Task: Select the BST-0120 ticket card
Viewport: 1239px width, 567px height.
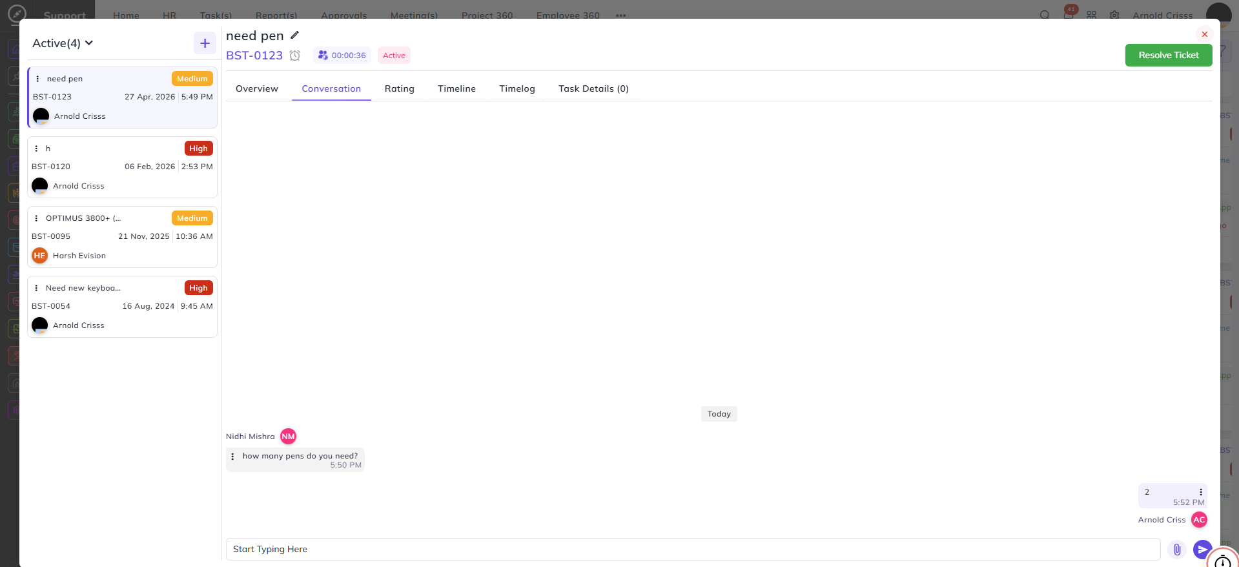Action: tap(122, 167)
